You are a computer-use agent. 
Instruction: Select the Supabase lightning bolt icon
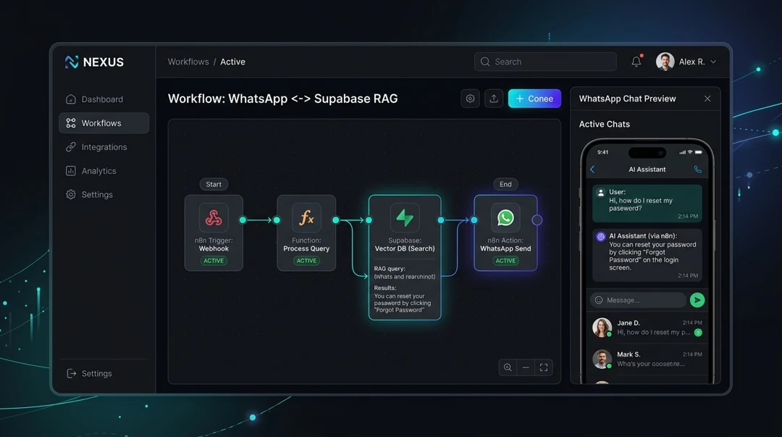click(405, 217)
